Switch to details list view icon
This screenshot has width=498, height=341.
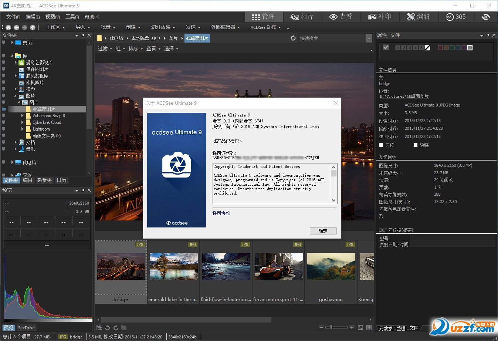369,327
